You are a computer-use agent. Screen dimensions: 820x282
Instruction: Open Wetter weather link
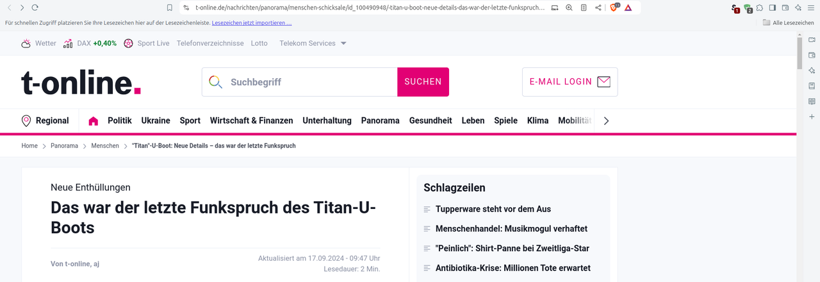coord(38,44)
